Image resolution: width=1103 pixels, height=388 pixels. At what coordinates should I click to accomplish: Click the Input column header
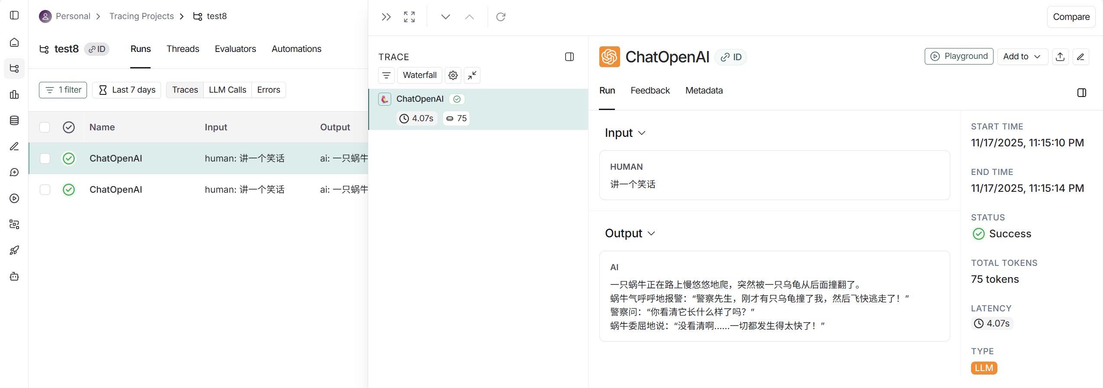216,127
